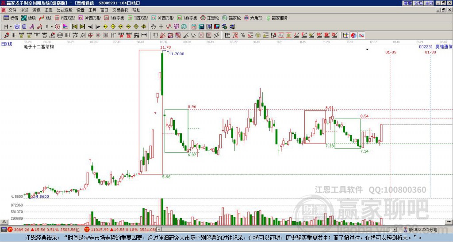Click the 002231 奥维通信 stock label
Image resolution: width=453 pixels, height=242 pixels.
point(436,46)
